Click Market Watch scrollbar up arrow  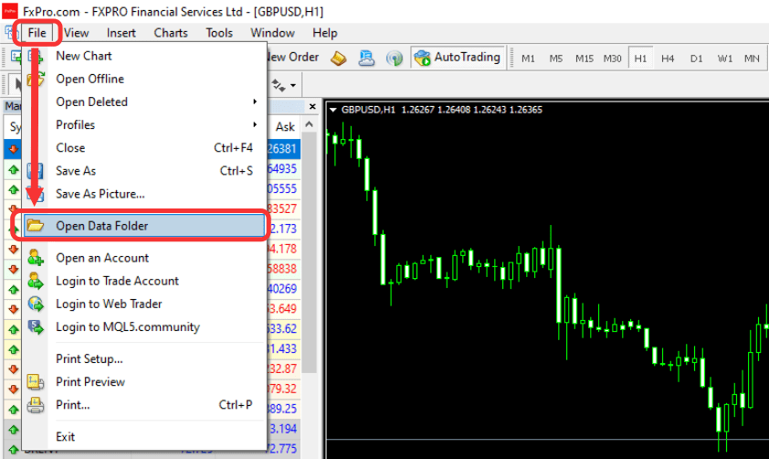tap(309, 124)
